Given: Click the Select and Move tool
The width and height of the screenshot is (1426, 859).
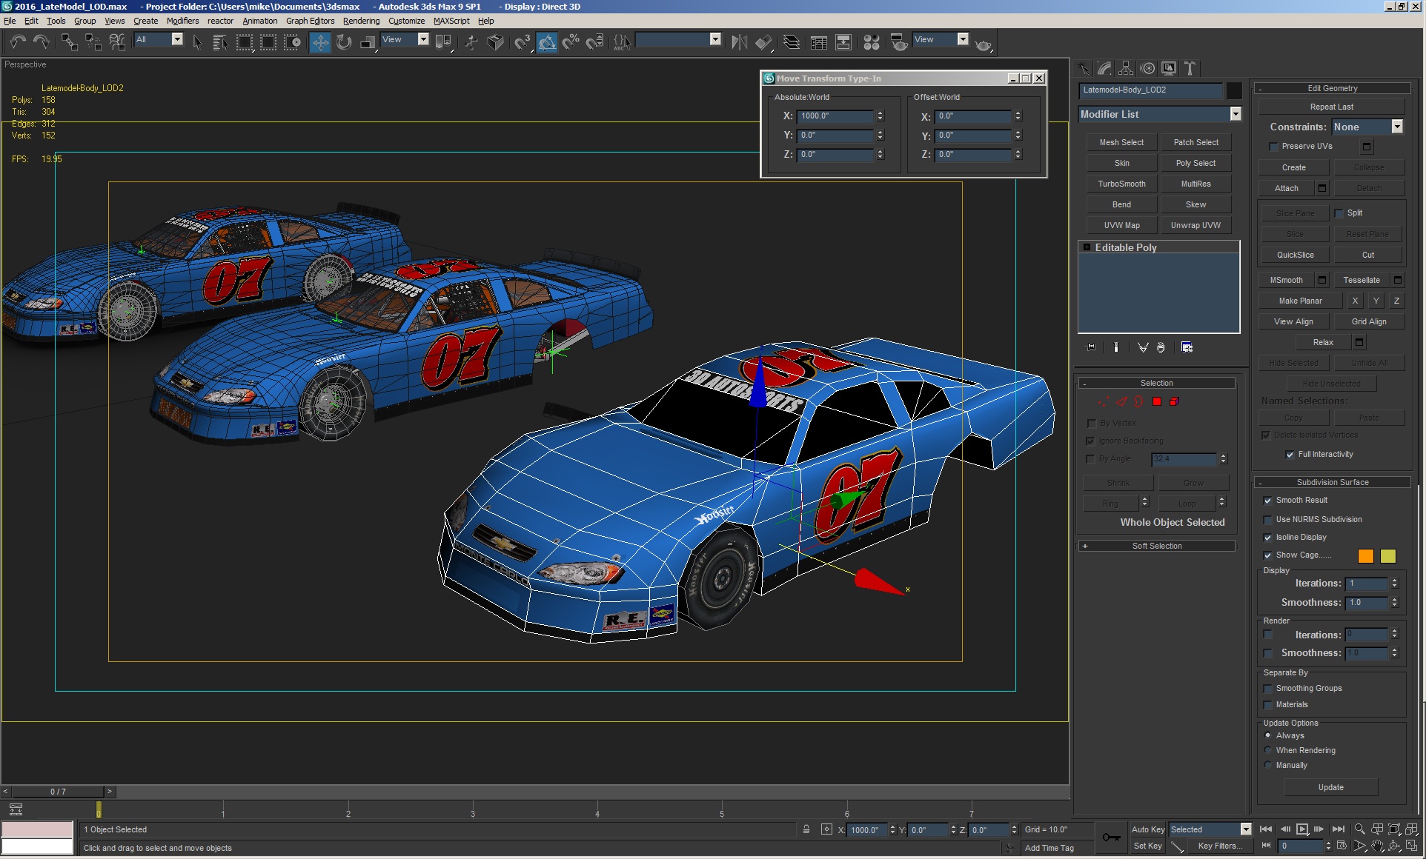Looking at the screenshot, I should pyautogui.click(x=320, y=42).
